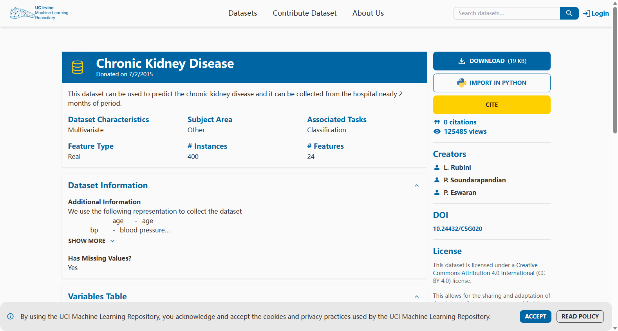The width and height of the screenshot is (618, 331).
Task: Click the Subject Area label
Action: (x=210, y=120)
